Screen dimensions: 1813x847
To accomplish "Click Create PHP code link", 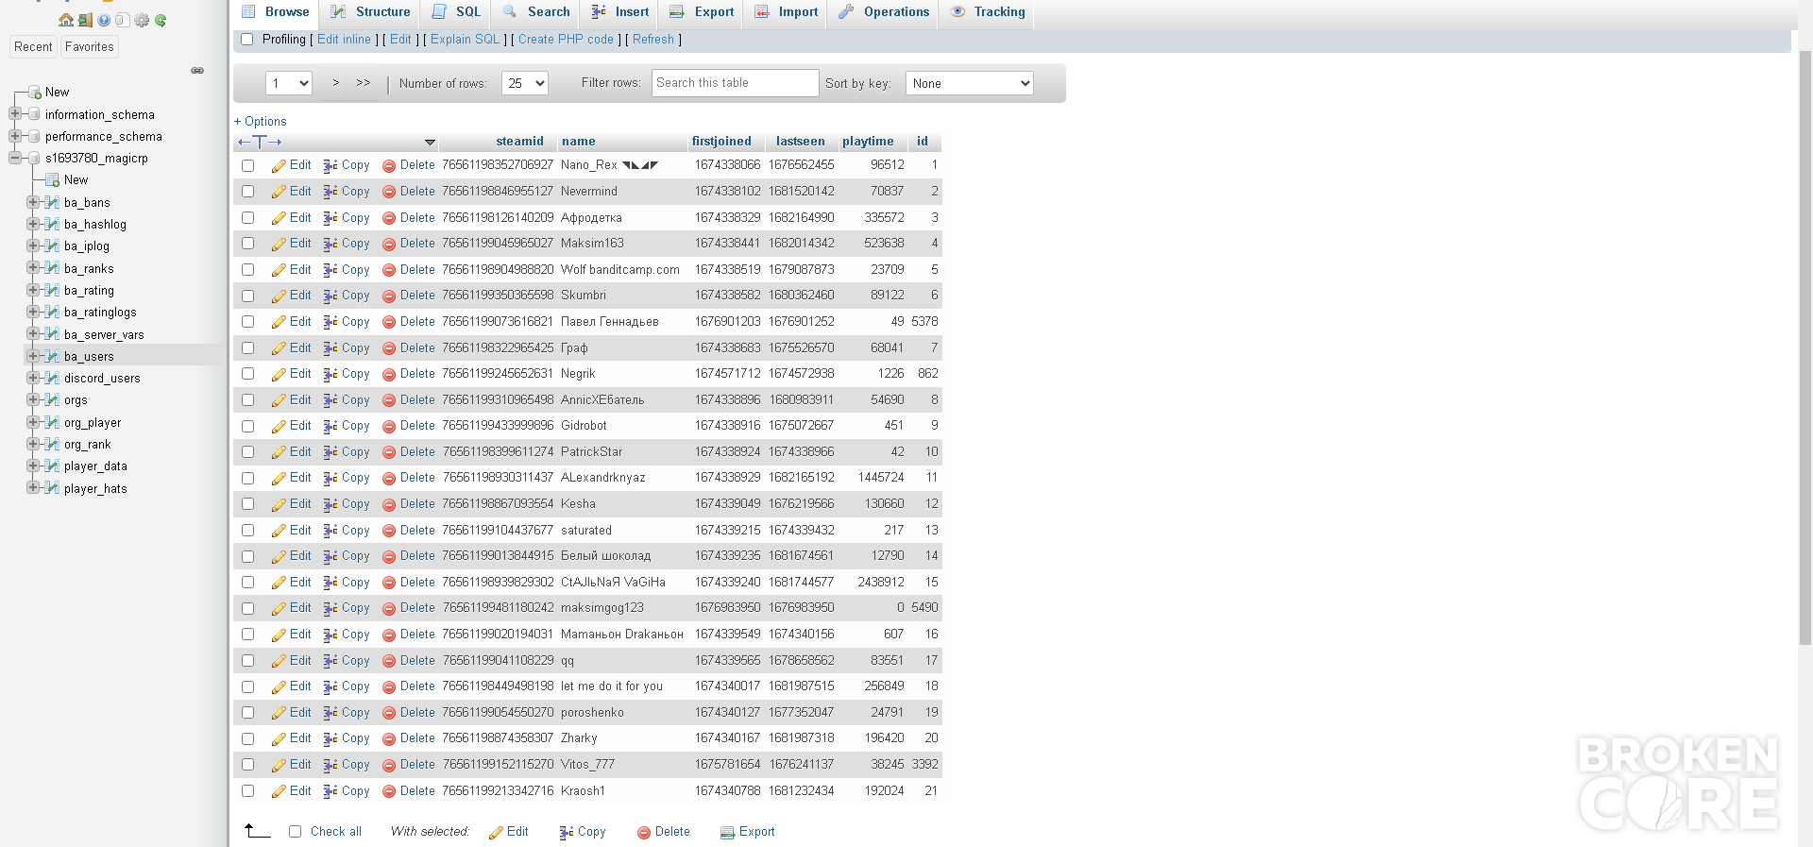I will [x=566, y=40].
